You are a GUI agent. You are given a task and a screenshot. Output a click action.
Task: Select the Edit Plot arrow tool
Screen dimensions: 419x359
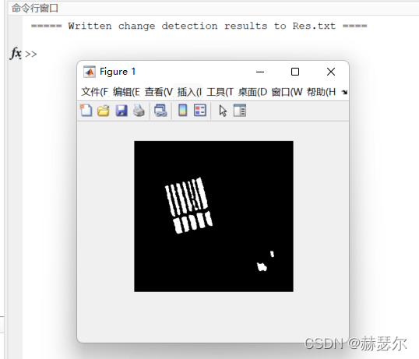223,111
